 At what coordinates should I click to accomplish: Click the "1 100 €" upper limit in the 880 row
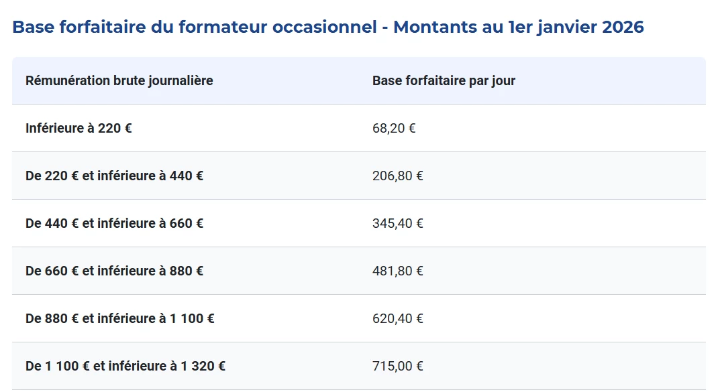pos(192,319)
